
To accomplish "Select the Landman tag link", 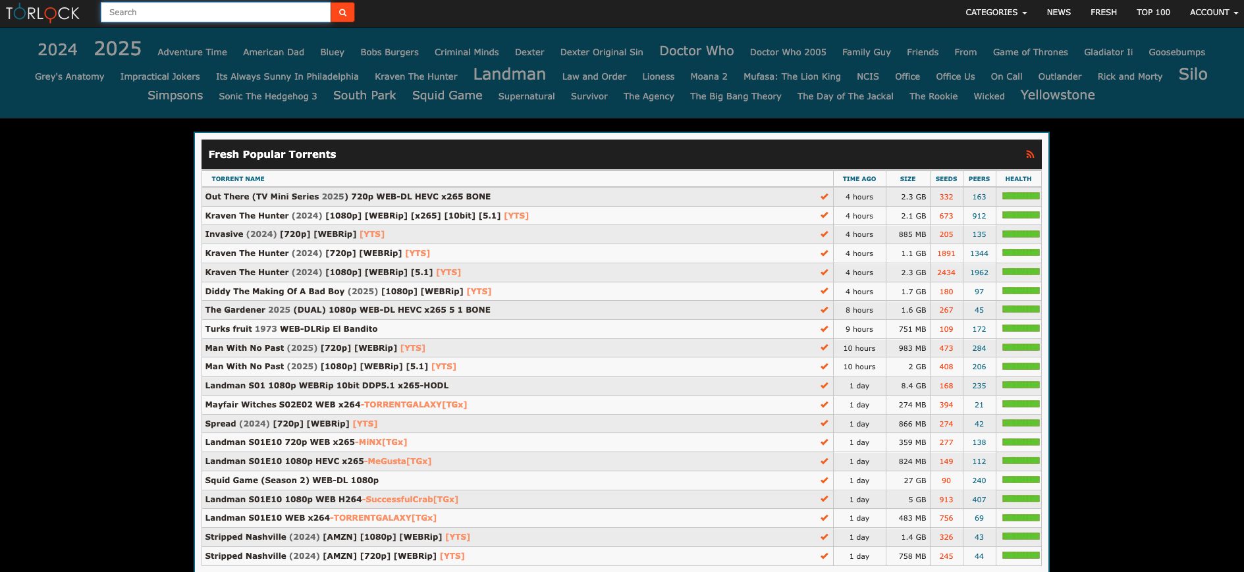I will click(x=509, y=74).
